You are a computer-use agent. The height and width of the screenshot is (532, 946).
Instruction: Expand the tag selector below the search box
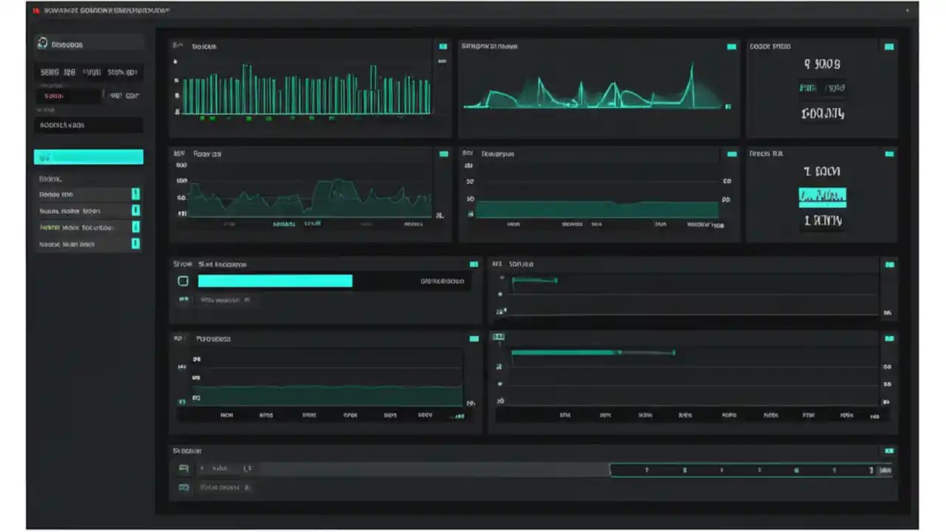coord(89,156)
